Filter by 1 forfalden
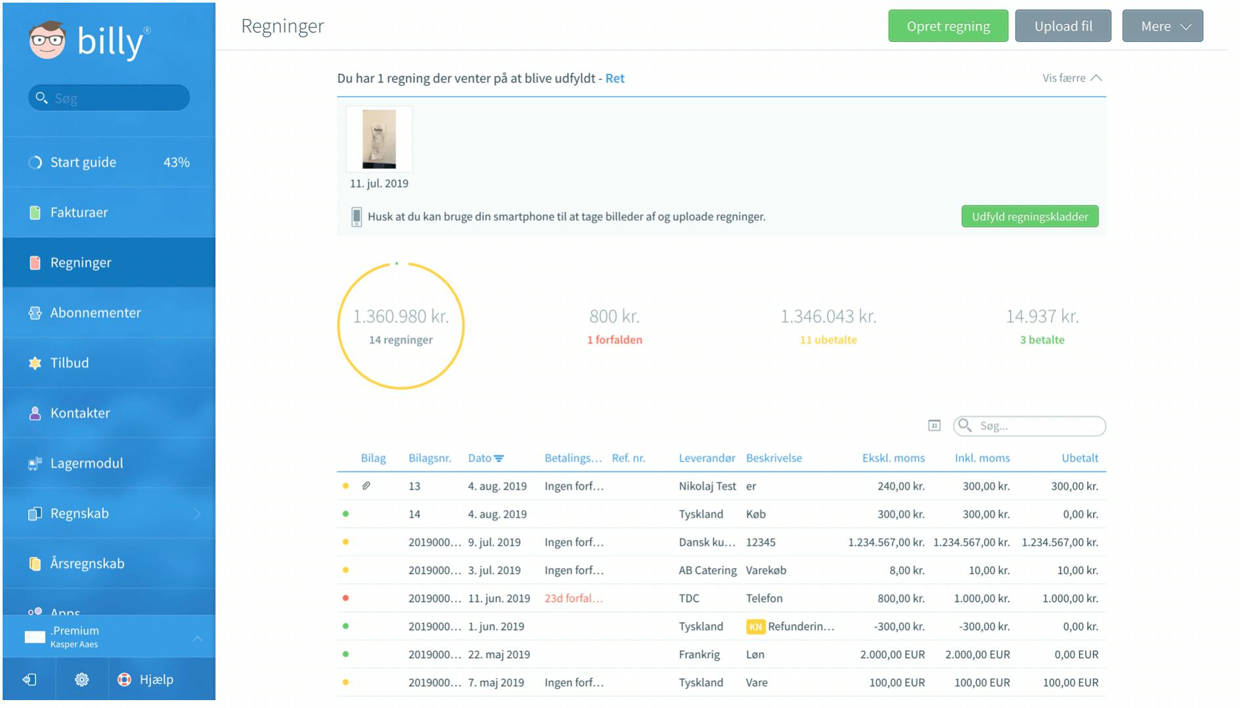The width and height of the screenshot is (1240, 708). [x=615, y=340]
